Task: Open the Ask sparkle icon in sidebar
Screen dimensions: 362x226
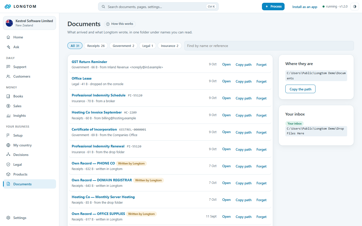Action: click(8, 47)
